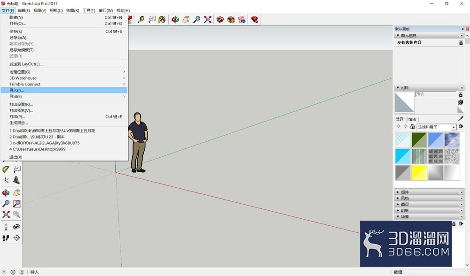The image size is (470, 276).
Task: Pick the material eyedropper sample tool
Action: [461, 119]
